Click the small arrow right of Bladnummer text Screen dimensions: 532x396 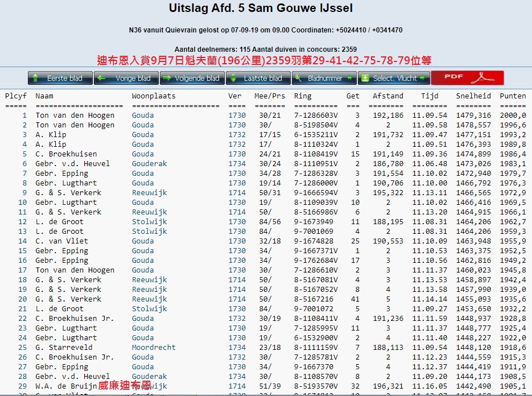[x=350, y=79]
